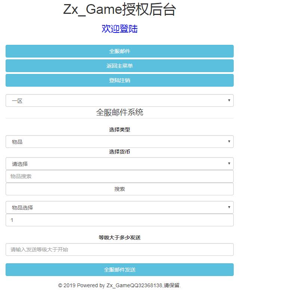Image resolution: width=295 pixels, height=307 pixels.
Task: Go back via 返回主菜单 button
Action: (x=120, y=66)
